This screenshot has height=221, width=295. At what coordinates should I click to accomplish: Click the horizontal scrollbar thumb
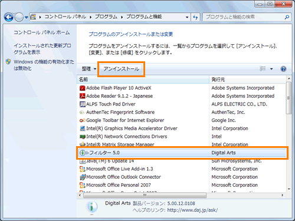(145, 195)
